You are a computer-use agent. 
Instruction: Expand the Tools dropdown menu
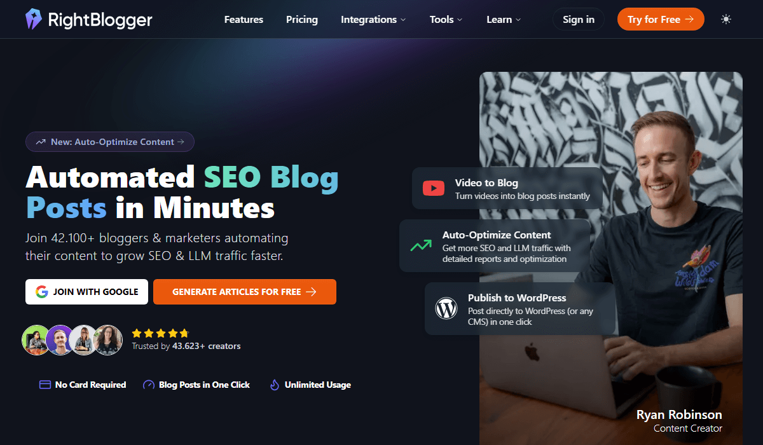pos(446,20)
